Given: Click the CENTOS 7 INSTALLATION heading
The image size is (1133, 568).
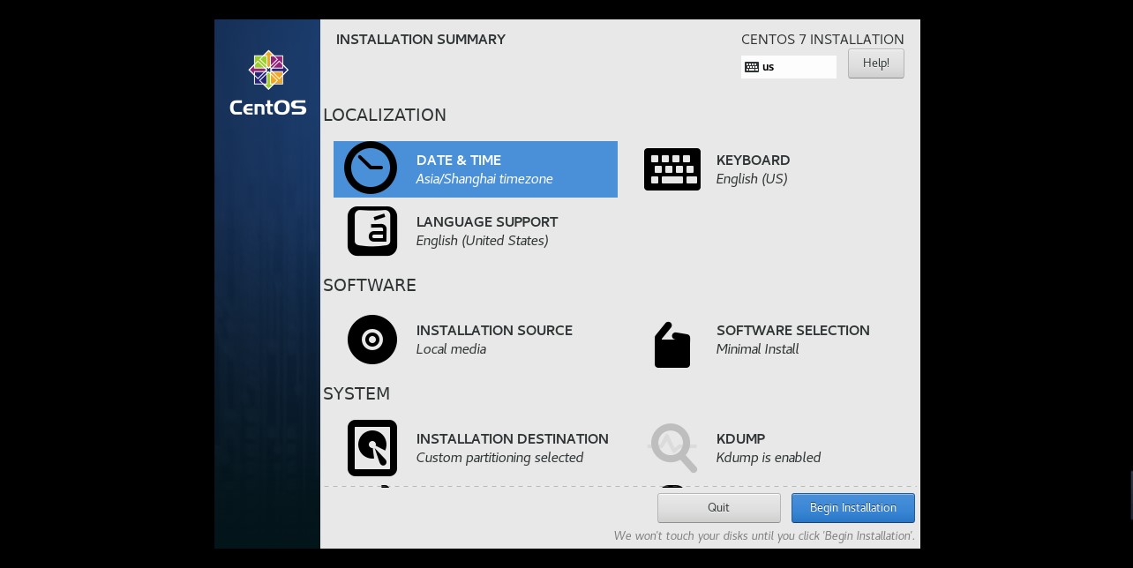Looking at the screenshot, I should coord(822,40).
